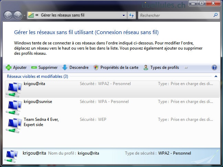Click the search magnifier icon
The image size is (223, 167).
click(216, 15)
